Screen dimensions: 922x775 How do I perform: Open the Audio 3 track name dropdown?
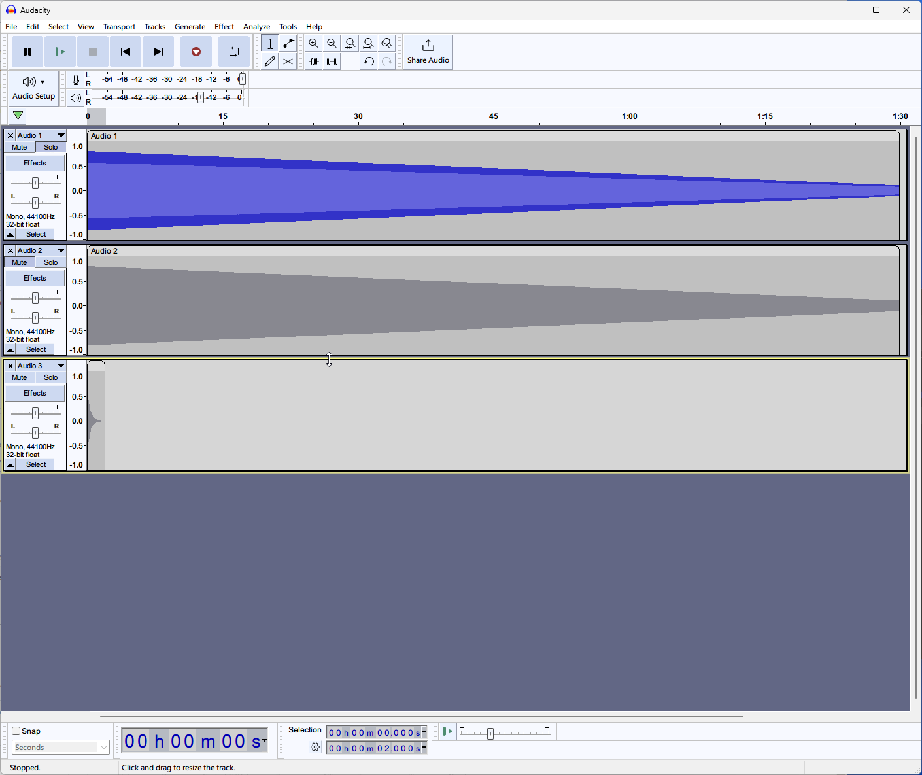click(60, 365)
